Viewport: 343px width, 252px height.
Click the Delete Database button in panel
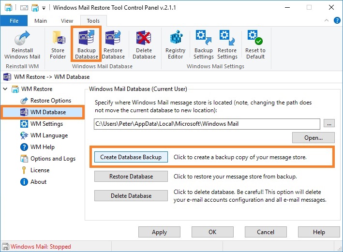tap(131, 195)
